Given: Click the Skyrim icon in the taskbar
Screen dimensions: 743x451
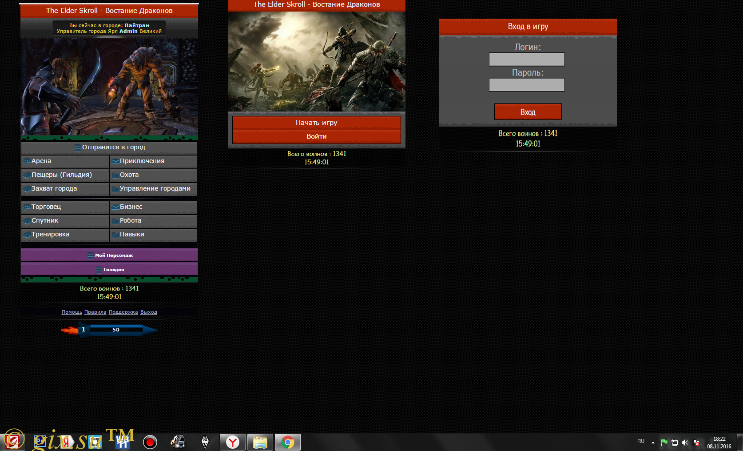Looking at the screenshot, I should pos(205,442).
